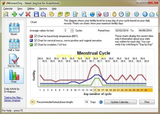The width and height of the screenshot is (160, 114).
Task: Open Testing the Man Semen Analysis link
Action: click(x=13, y=99)
